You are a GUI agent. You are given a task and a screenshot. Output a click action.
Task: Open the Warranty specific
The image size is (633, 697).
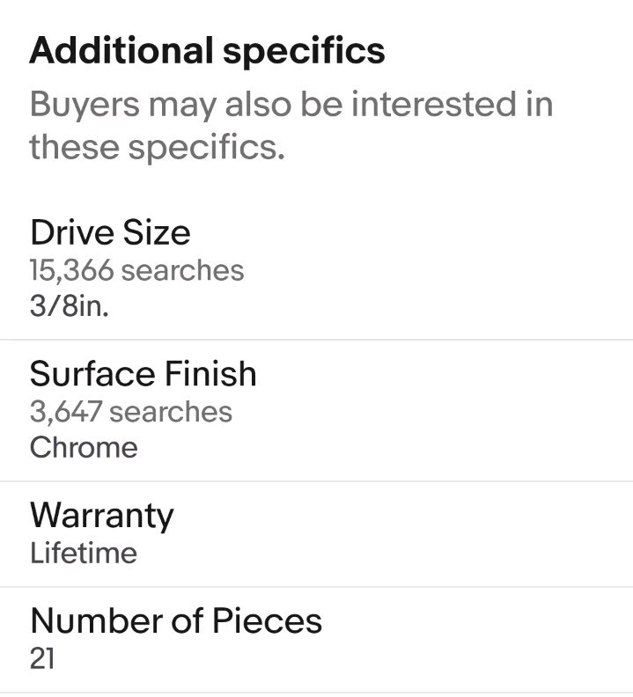coord(316,534)
